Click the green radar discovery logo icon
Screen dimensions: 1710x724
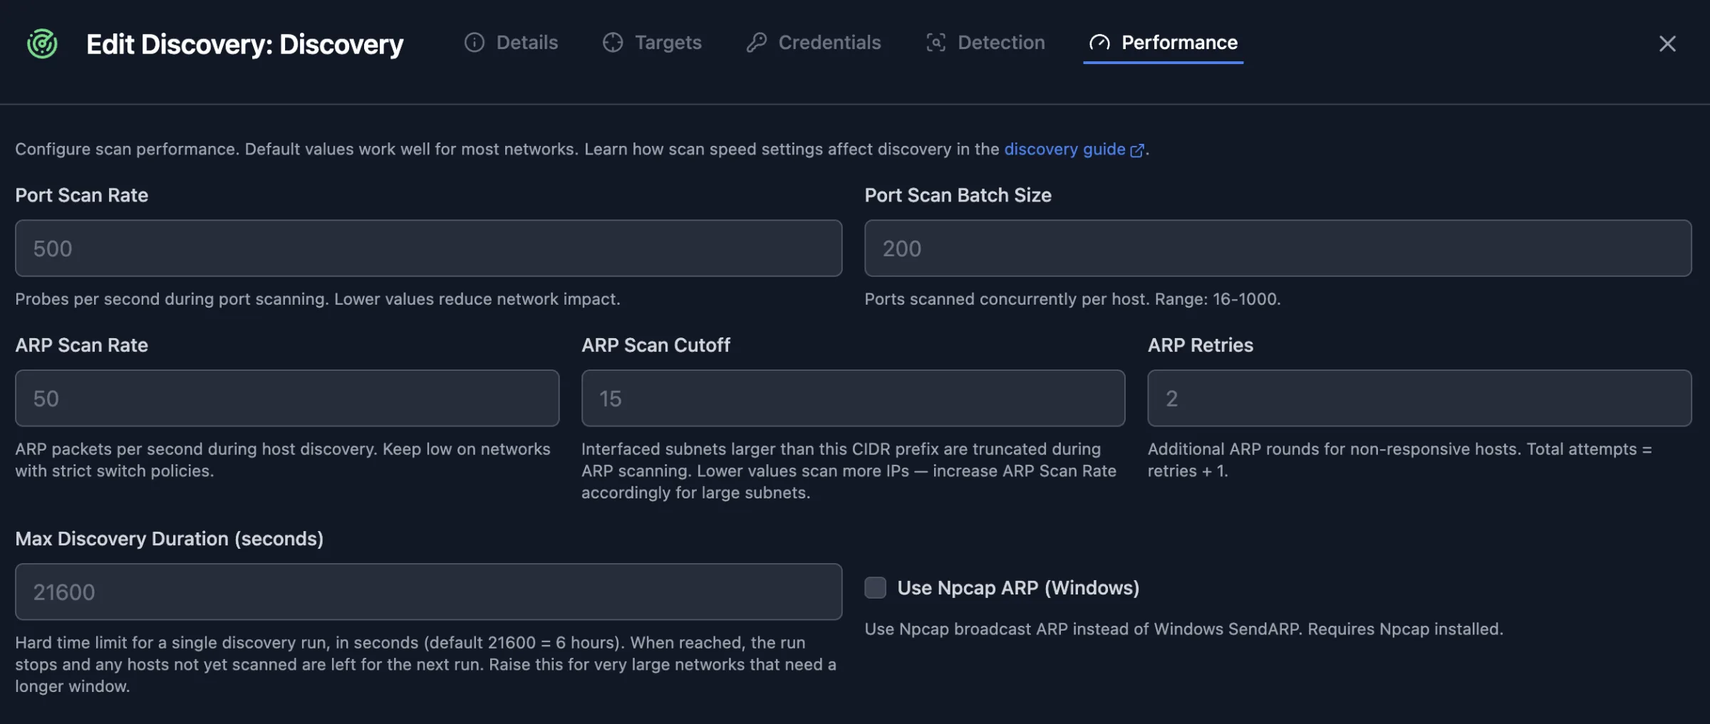pos(42,43)
